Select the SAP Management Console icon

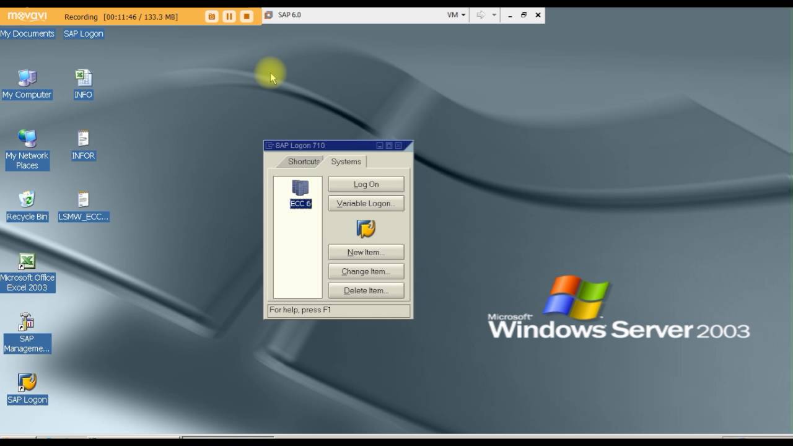click(27, 333)
